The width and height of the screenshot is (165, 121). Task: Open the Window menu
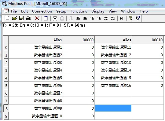pyautogui.click(x=128, y=11)
